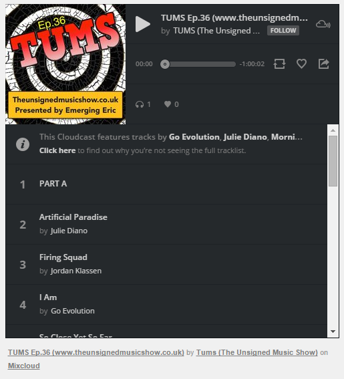Screen dimensions: 344x379
Task: Click the Mixcloud cloud logo icon
Action: [x=323, y=24]
